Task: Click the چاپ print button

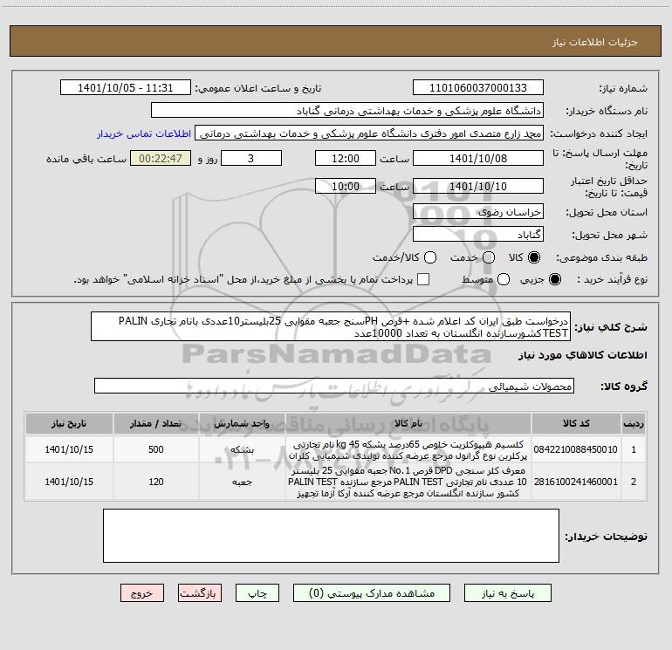Action: point(257,593)
